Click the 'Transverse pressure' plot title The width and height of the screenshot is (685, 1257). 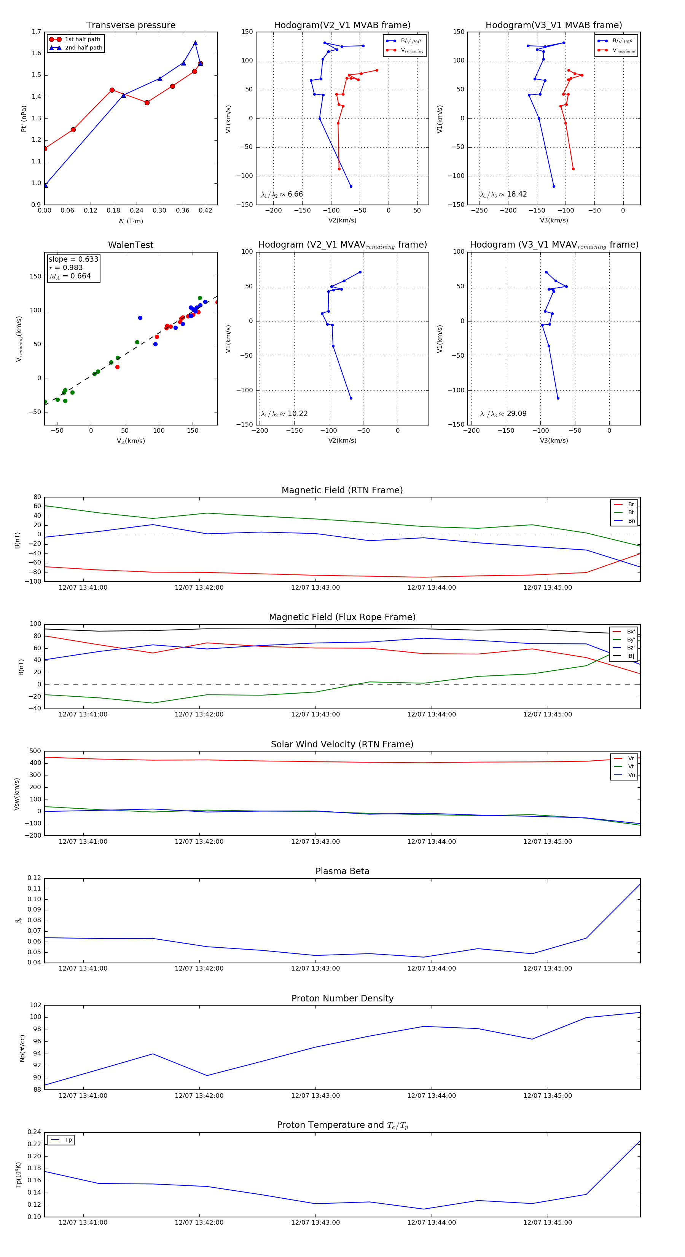(131, 26)
